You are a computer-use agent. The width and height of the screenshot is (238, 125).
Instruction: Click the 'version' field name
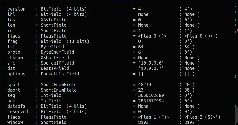coord(16,9)
